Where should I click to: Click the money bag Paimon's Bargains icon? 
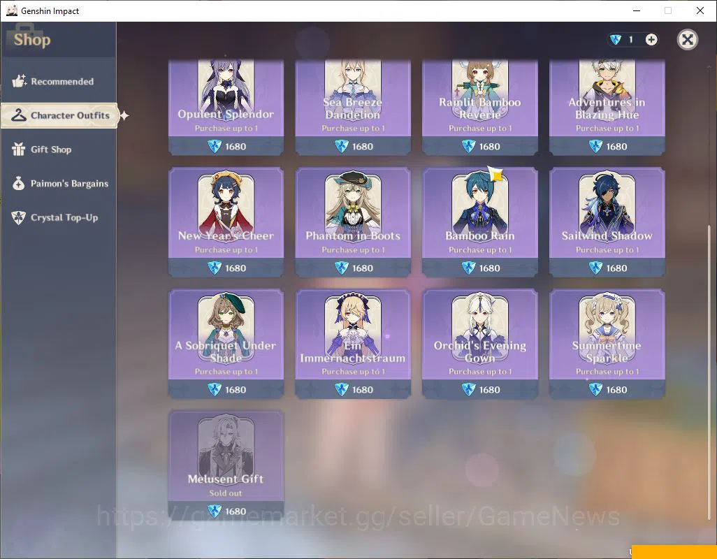click(x=18, y=183)
